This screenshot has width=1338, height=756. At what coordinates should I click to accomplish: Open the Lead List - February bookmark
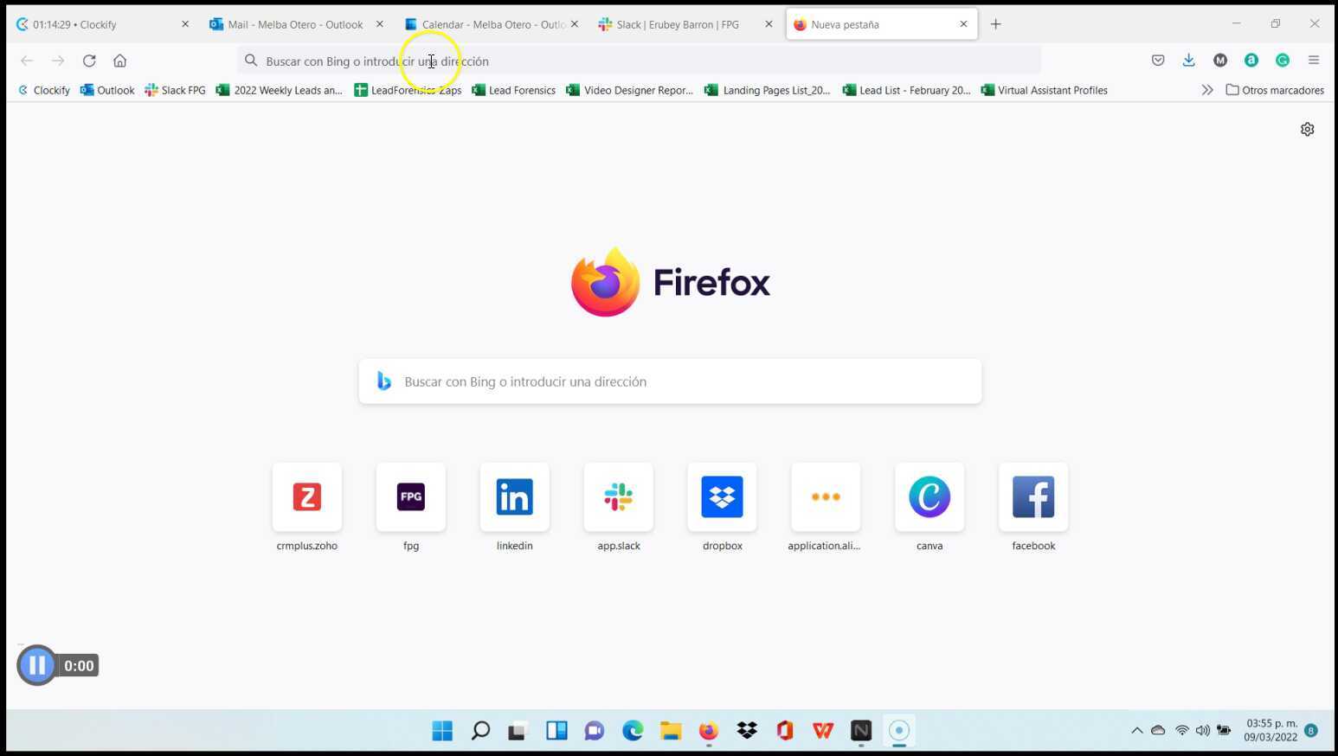(906, 90)
